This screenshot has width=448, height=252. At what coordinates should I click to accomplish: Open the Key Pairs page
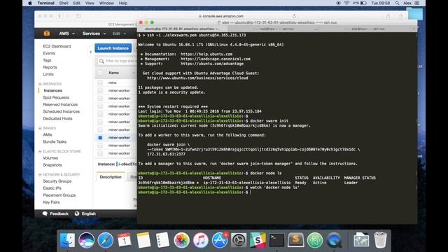[51, 202]
